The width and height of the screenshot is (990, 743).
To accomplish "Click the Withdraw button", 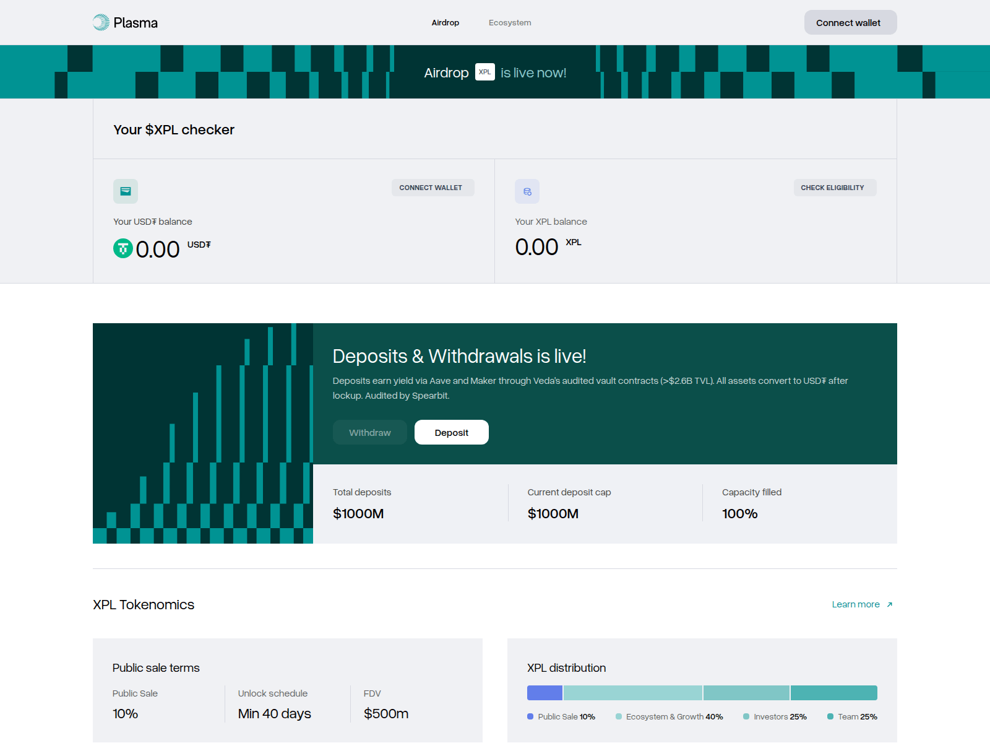I will (370, 432).
